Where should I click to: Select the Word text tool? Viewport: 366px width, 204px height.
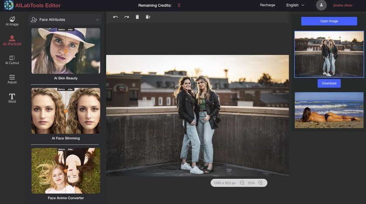[x=12, y=98]
